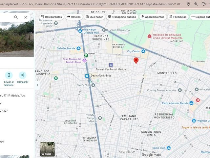Click the EMILIANO ZAPATA NTE label
The width and height of the screenshot is (210, 158).
point(129,118)
